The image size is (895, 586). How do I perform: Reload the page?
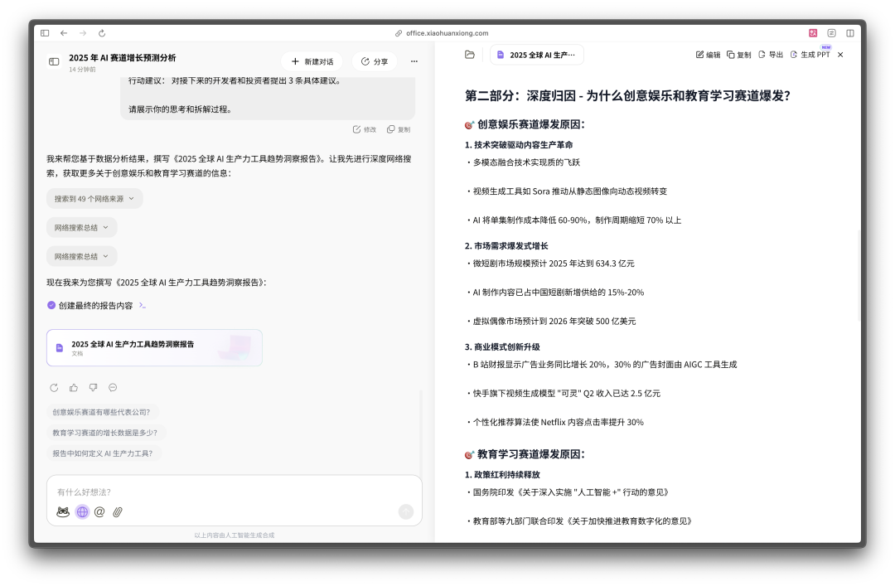[x=102, y=33]
